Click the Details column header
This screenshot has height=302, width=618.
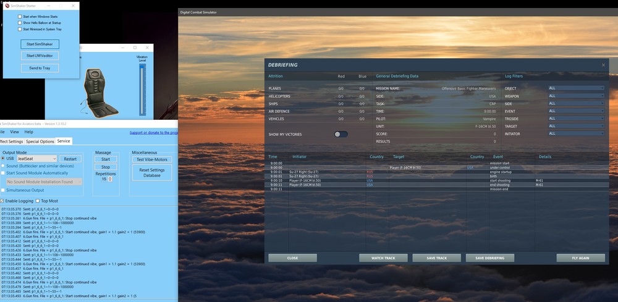pyautogui.click(x=545, y=157)
